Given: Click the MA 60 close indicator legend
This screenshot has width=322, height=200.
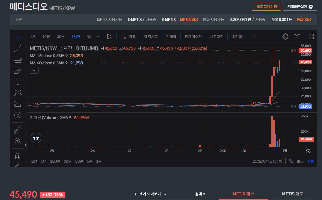Looking at the screenshot, I should point(56,63).
